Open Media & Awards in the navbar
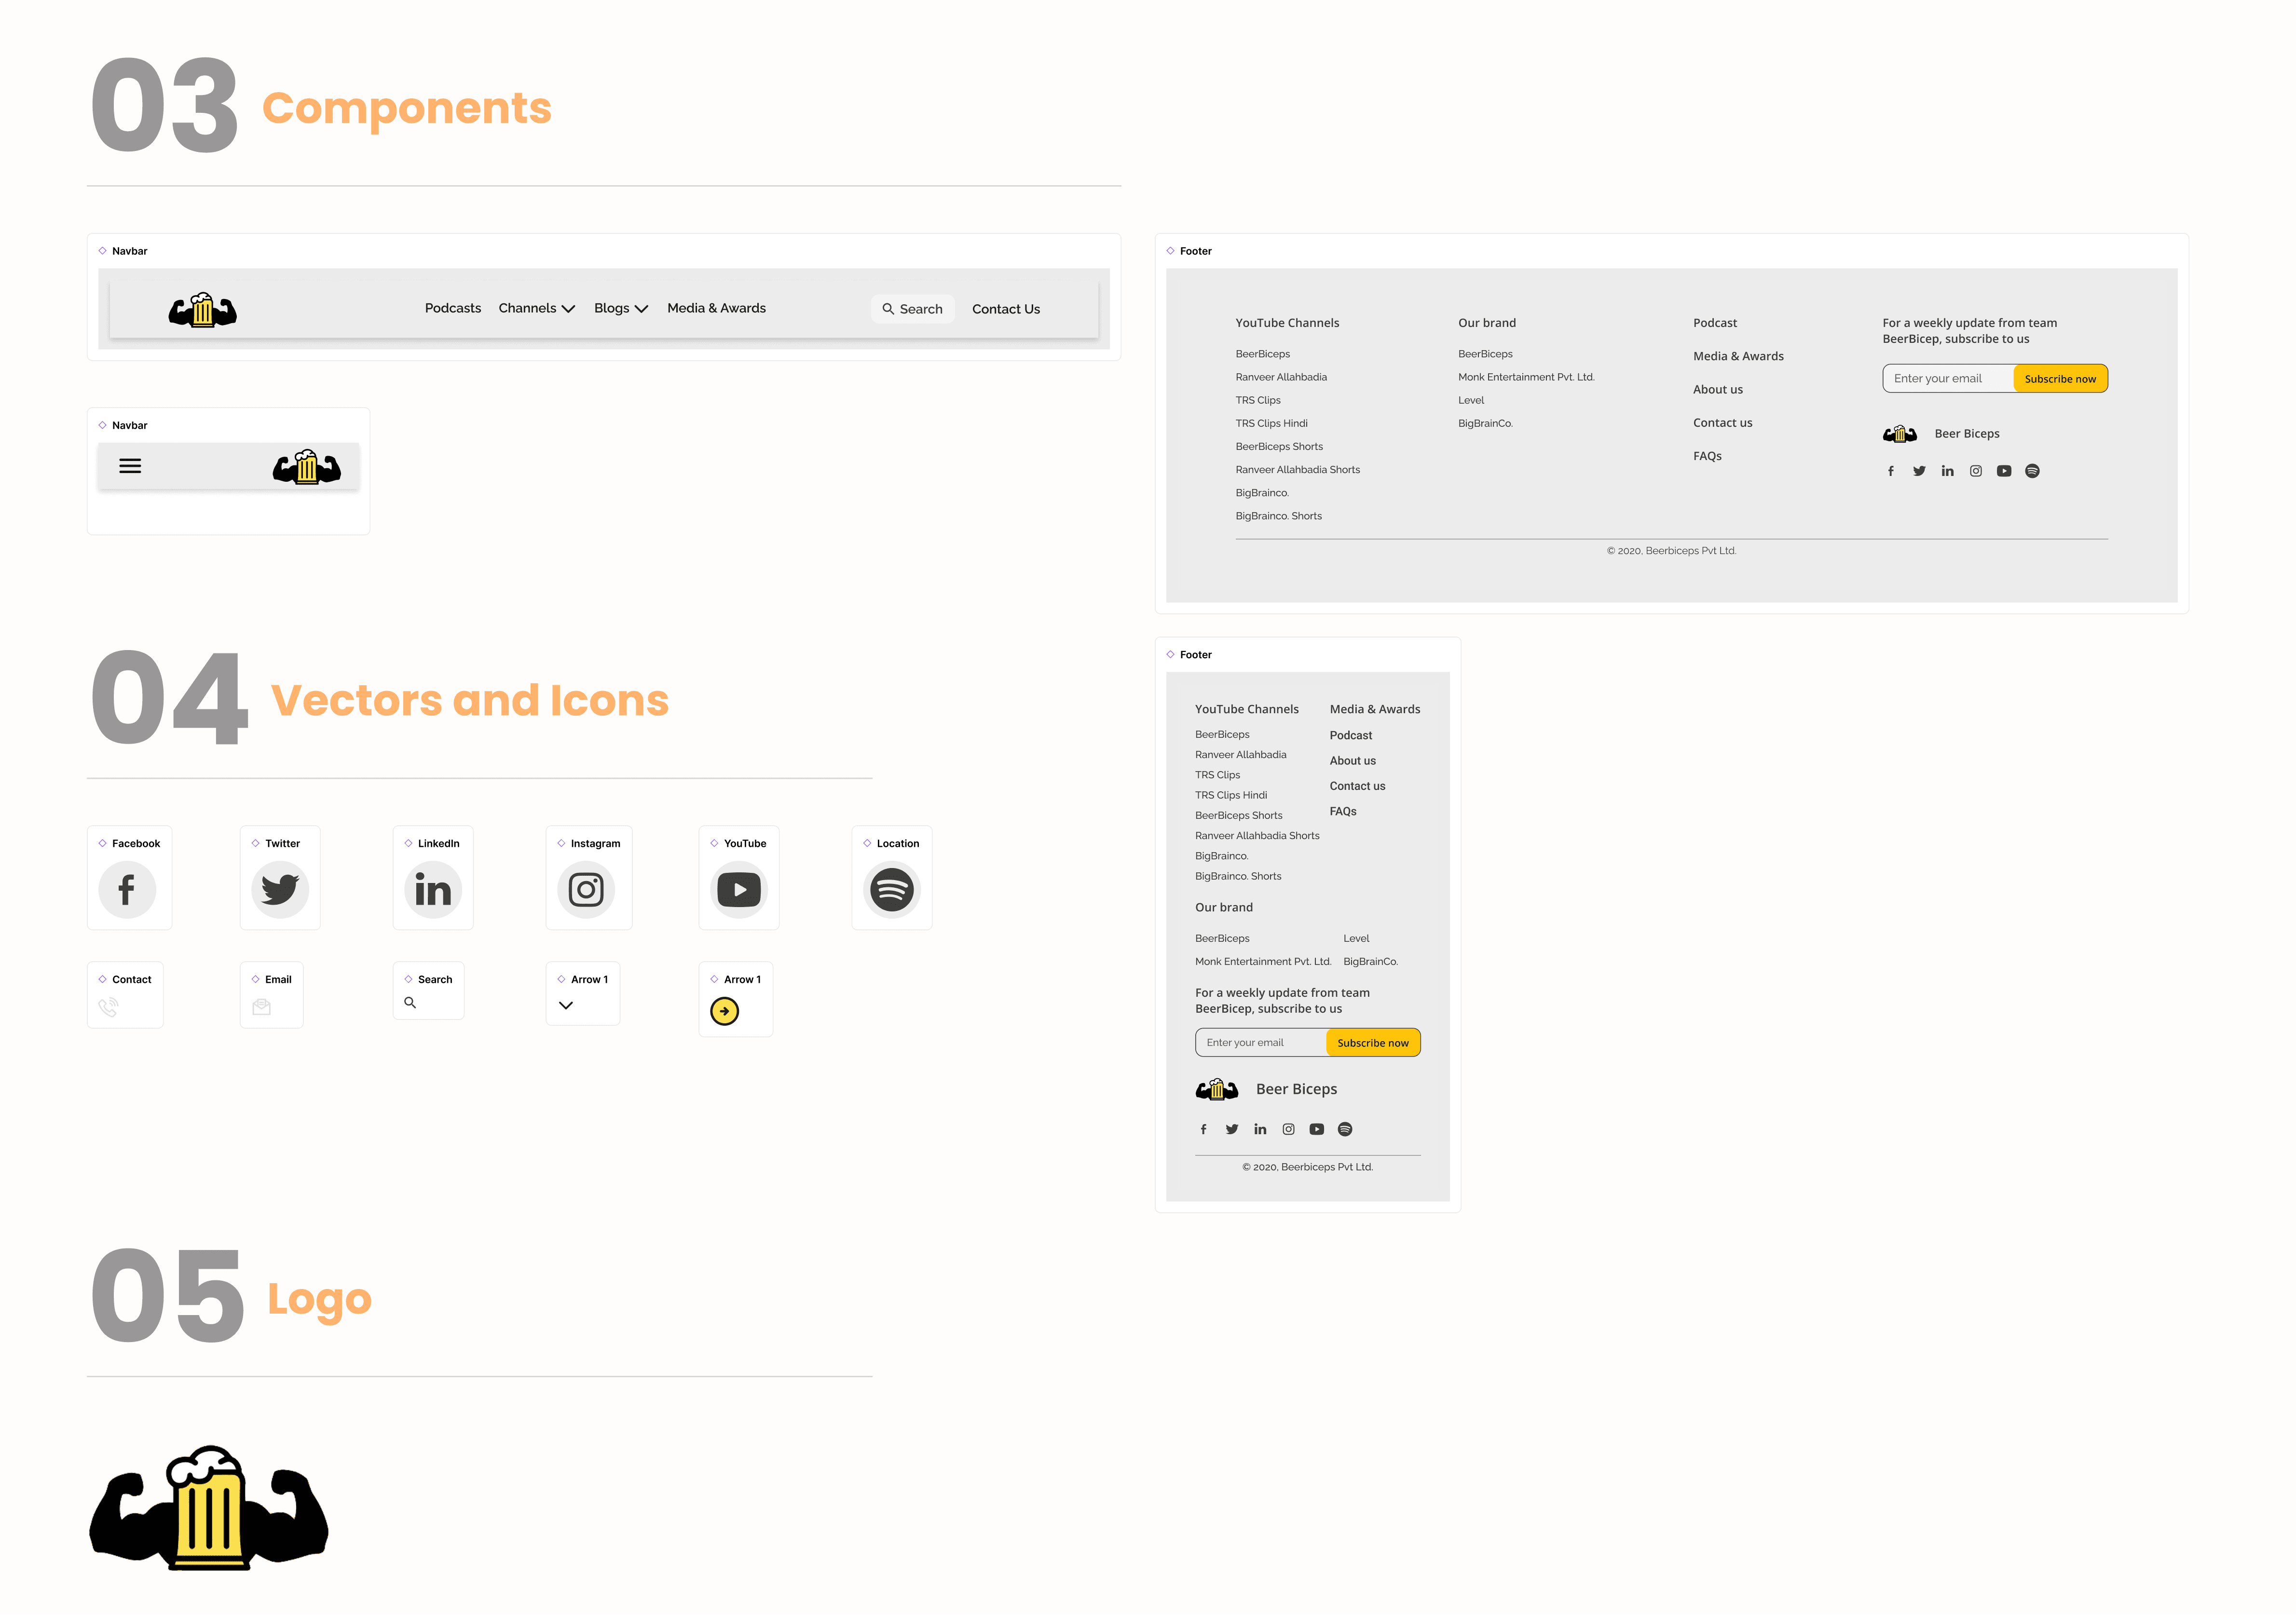Image resolution: width=2296 pixels, height=1615 pixels. pos(716,308)
